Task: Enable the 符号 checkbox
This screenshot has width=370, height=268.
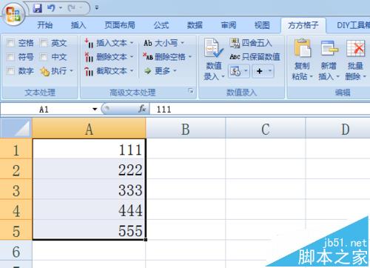Action: pos(10,57)
